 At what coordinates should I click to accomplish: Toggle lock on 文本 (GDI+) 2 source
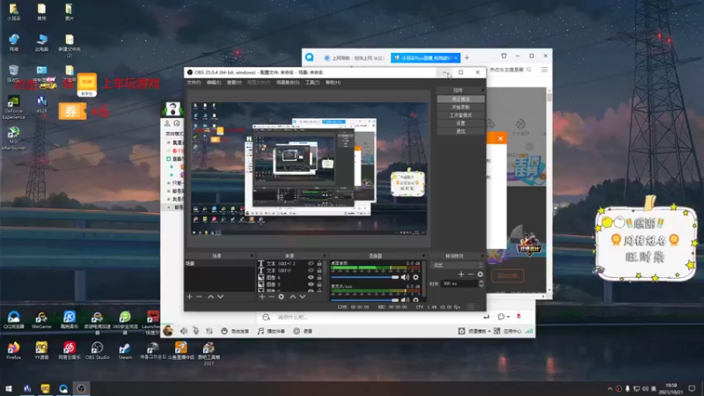(x=319, y=263)
